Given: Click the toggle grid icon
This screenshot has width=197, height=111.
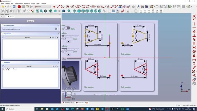Looking at the screenshot, I should pos(183,7).
